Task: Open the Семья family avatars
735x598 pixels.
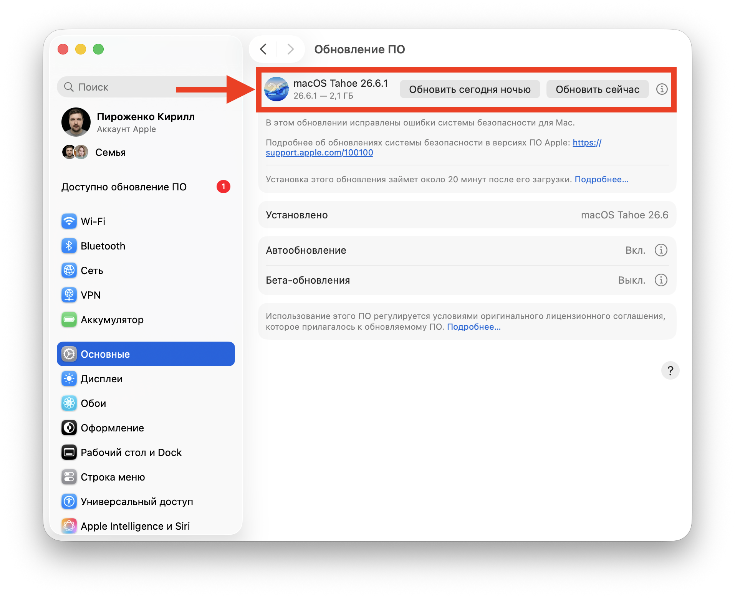Action: pyautogui.click(x=75, y=152)
